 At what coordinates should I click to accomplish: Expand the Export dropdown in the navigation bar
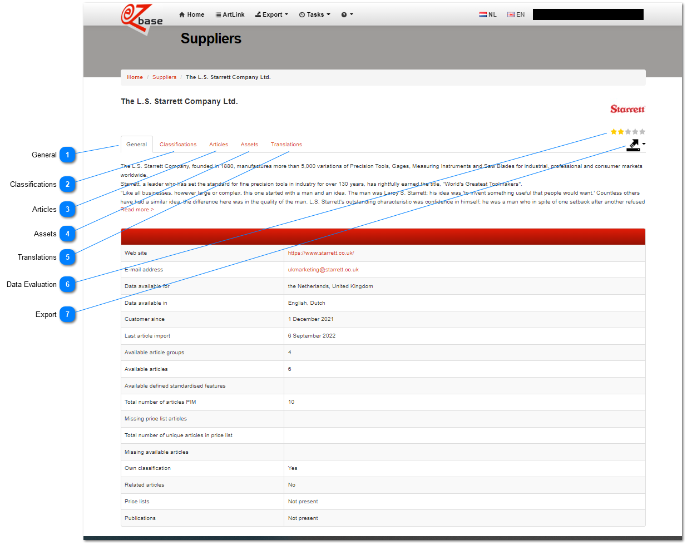[x=271, y=14]
